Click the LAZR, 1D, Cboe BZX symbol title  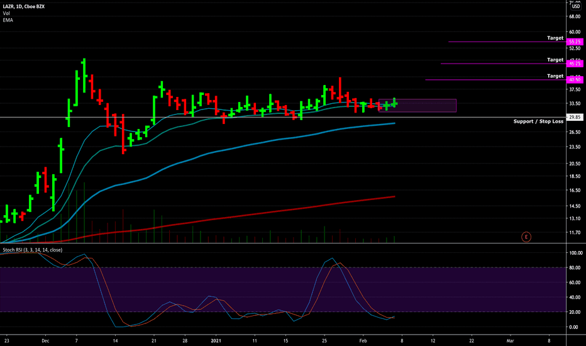tap(23, 6)
